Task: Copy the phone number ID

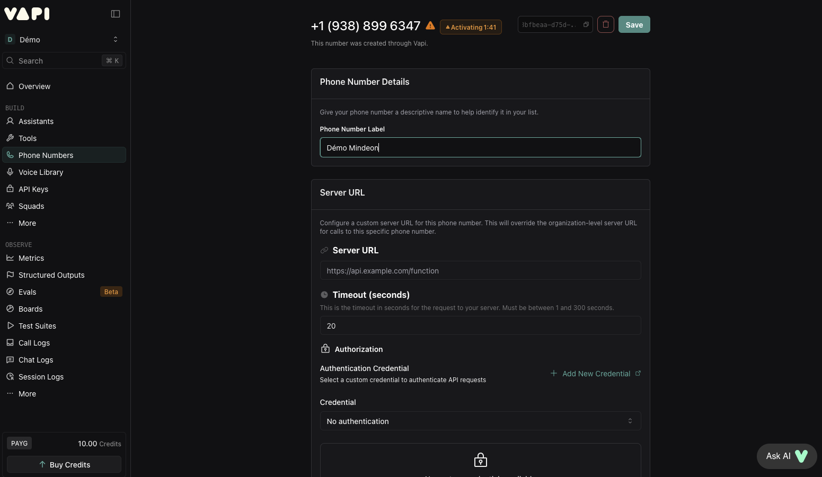Action: pyautogui.click(x=586, y=24)
